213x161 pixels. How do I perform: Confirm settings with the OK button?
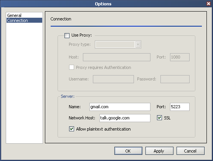128,151
